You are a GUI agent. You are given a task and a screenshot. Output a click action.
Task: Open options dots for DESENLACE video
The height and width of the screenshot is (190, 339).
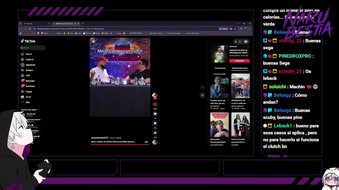pyautogui.click(x=248, y=101)
